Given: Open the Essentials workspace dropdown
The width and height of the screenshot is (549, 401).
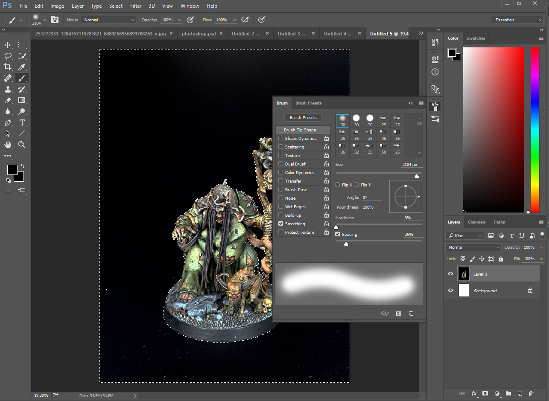Looking at the screenshot, I should coord(517,20).
